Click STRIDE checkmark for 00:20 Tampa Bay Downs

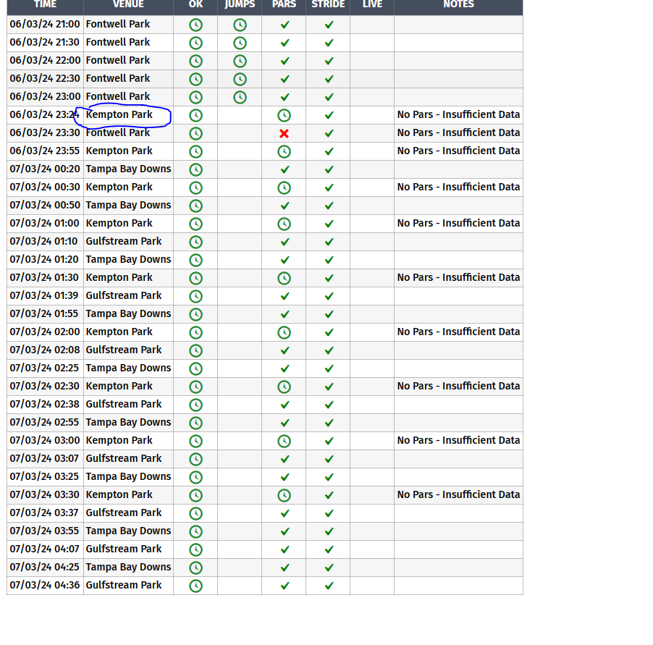(329, 169)
